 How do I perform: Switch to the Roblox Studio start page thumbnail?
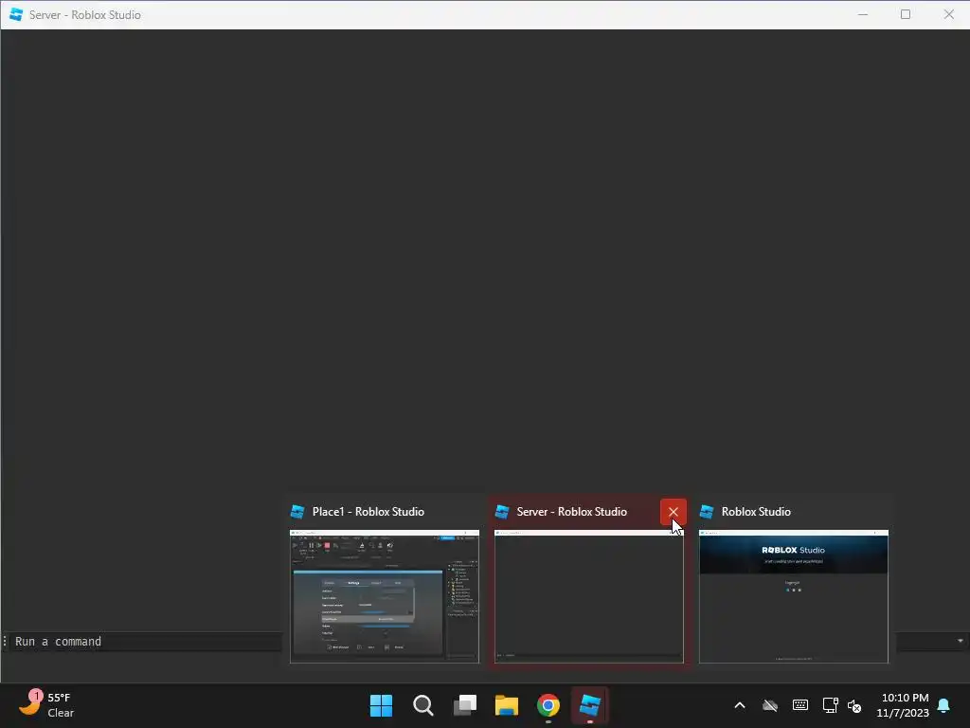pyautogui.click(x=794, y=596)
